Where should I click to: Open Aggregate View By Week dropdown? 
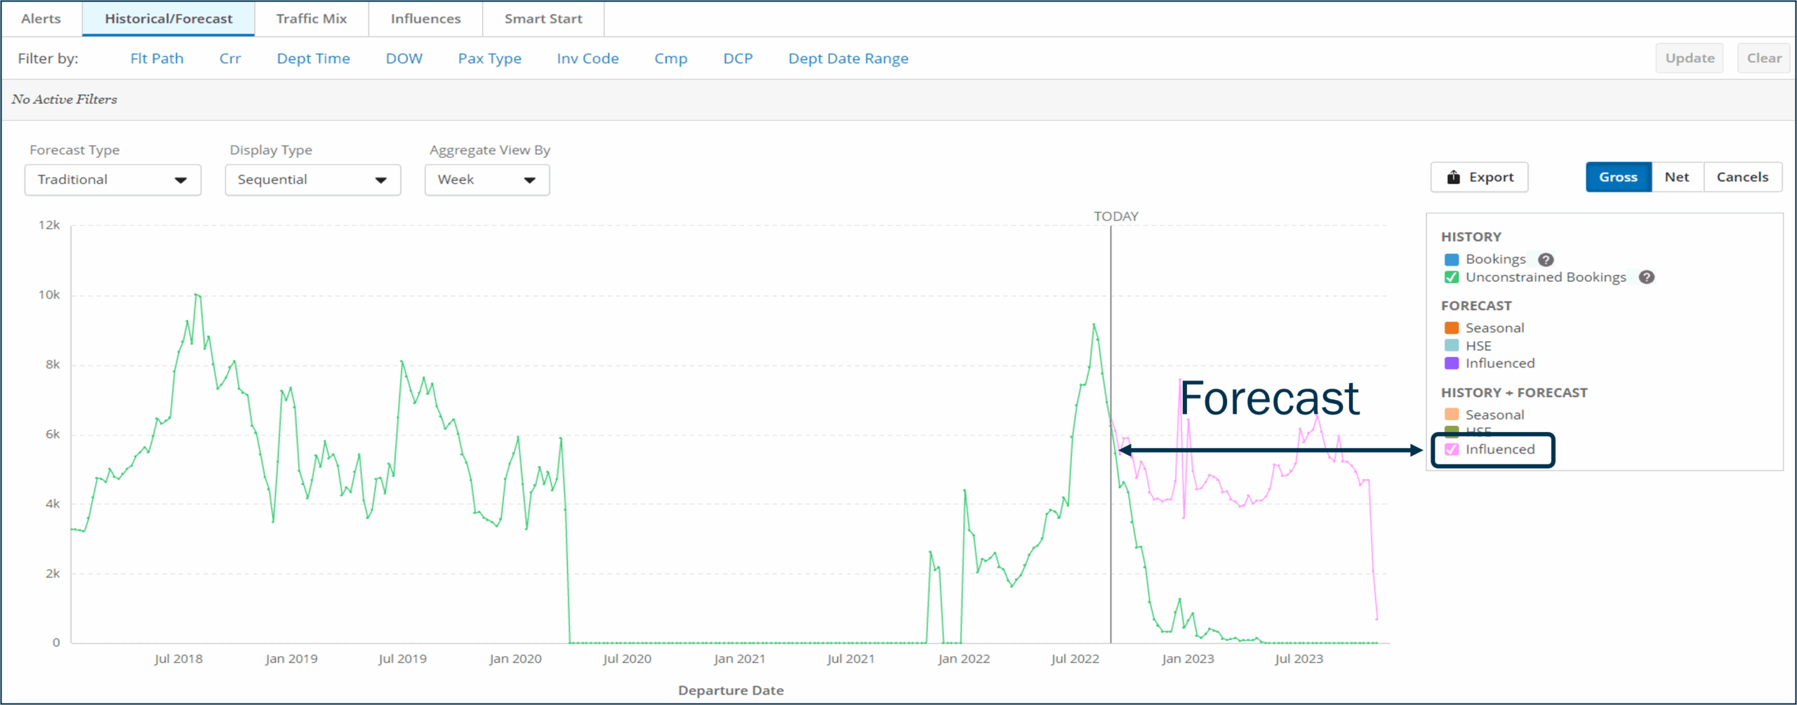pyautogui.click(x=486, y=180)
